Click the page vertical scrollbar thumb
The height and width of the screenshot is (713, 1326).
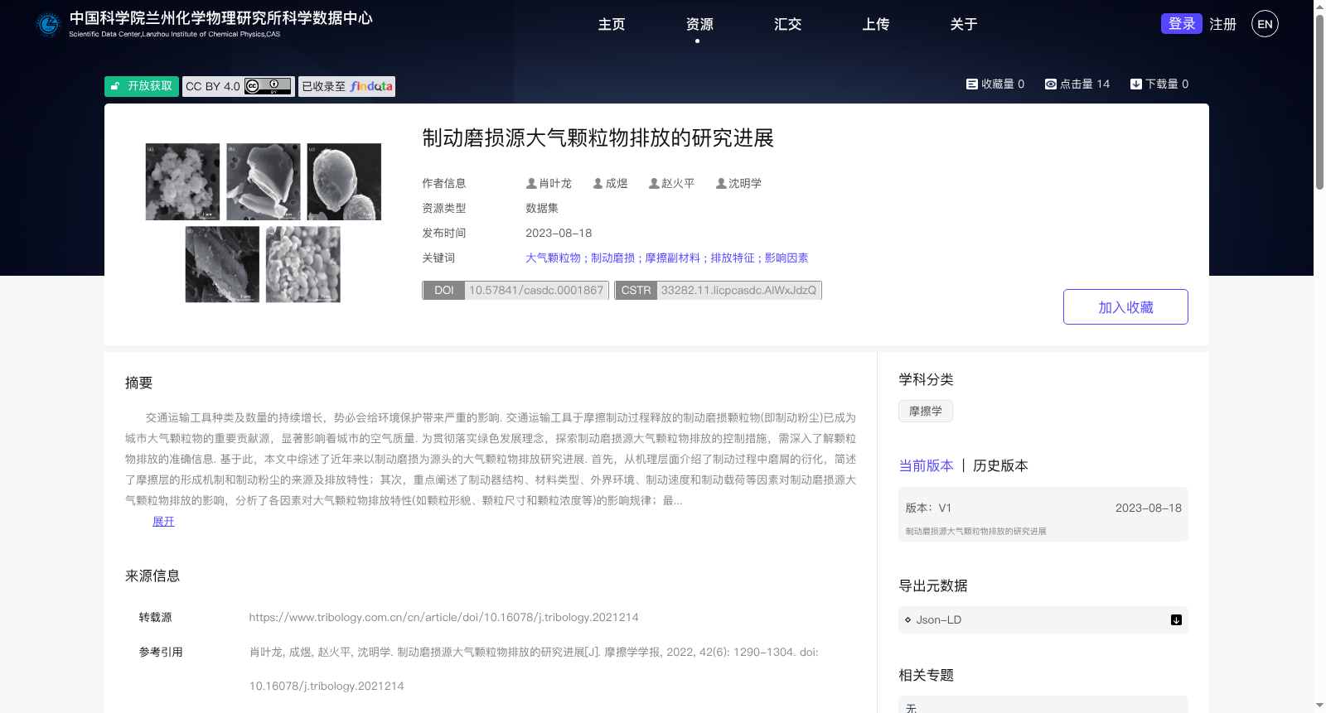coord(1319,102)
